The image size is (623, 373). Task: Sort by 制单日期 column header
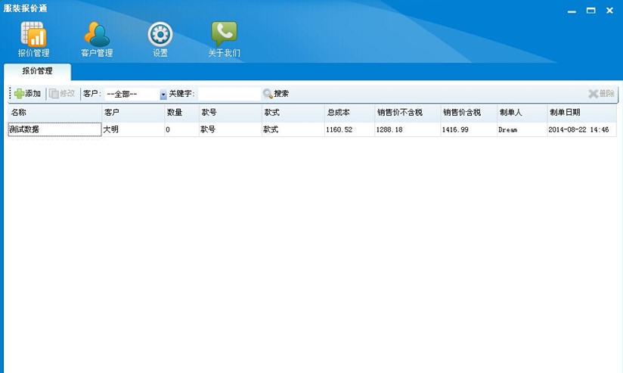[x=581, y=113]
